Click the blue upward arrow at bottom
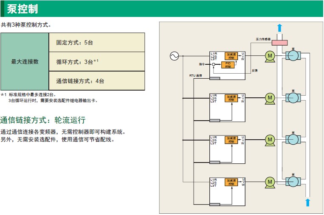 pyautogui.click(x=308, y=202)
